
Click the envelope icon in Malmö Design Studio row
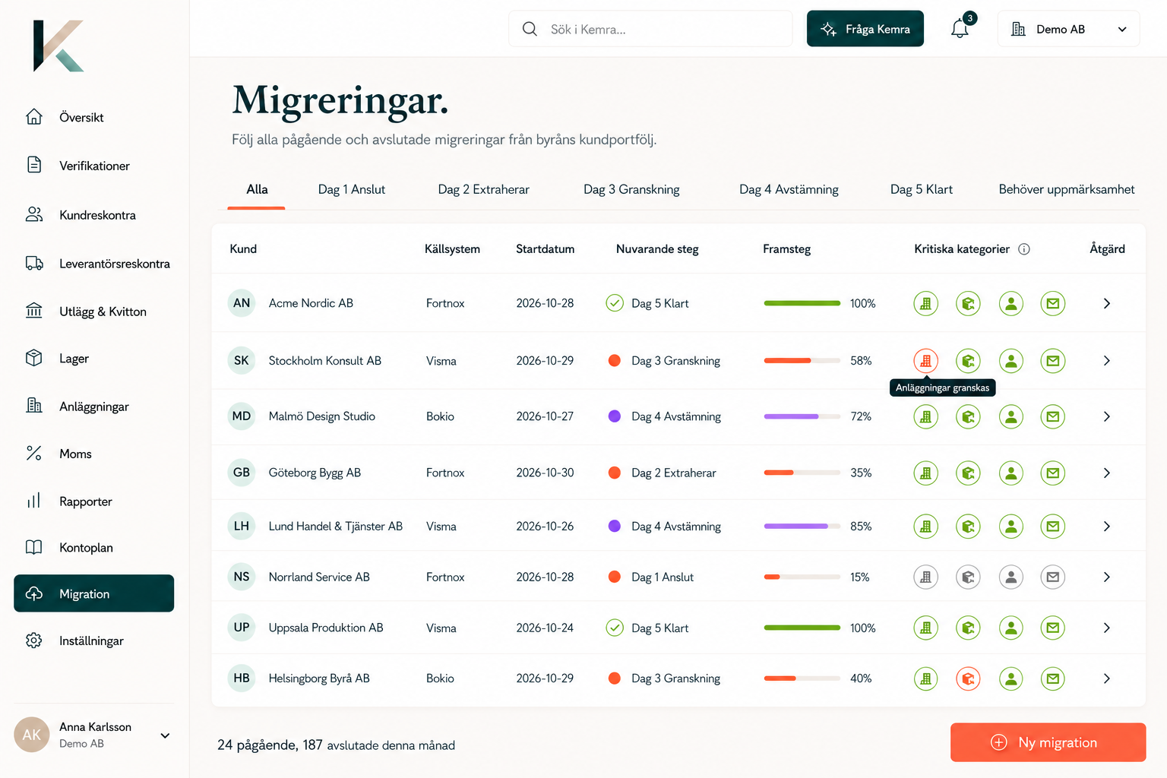click(x=1053, y=416)
